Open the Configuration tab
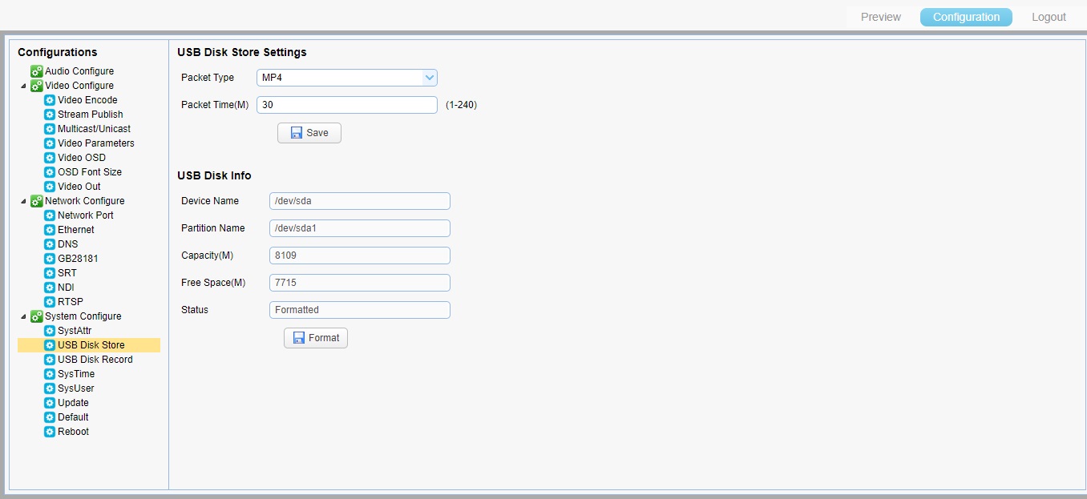Image resolution: width=1087 pixels, height=499 pixels. point(966,17)
